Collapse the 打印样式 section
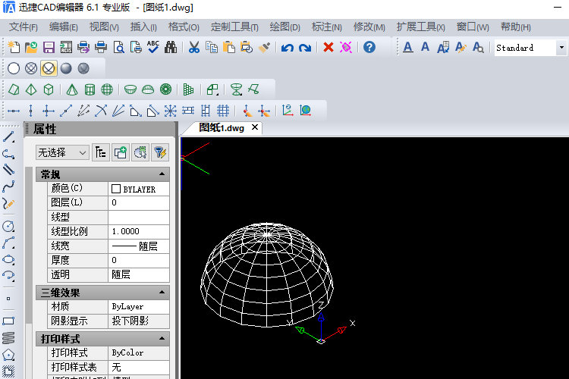The image size is (569, 379). pos(162,339)
